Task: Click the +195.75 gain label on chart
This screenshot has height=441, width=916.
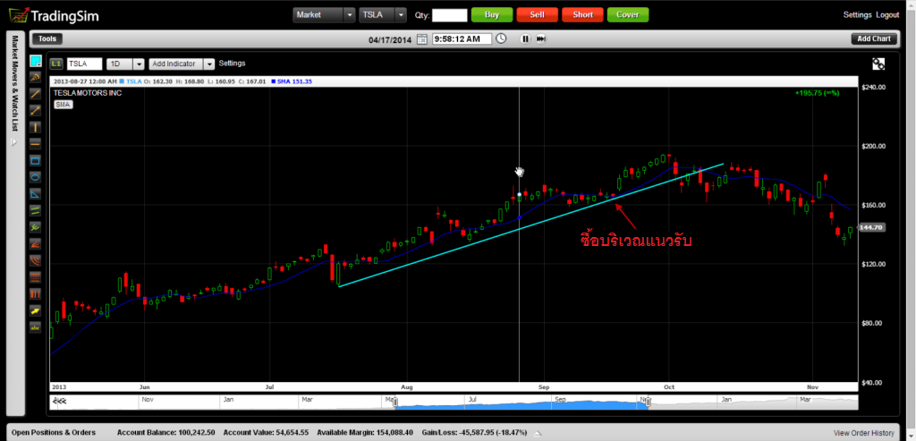Action: pos(818,93)
